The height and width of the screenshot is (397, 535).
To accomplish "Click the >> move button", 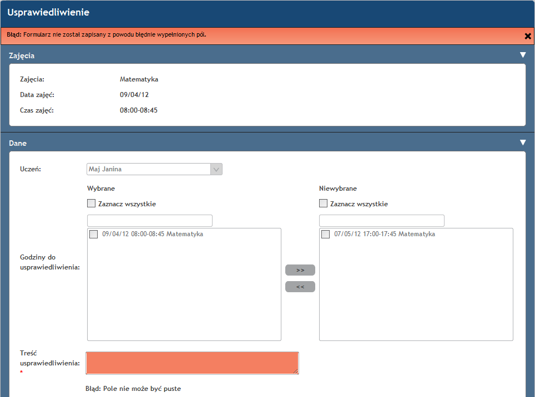I will 300,270.
